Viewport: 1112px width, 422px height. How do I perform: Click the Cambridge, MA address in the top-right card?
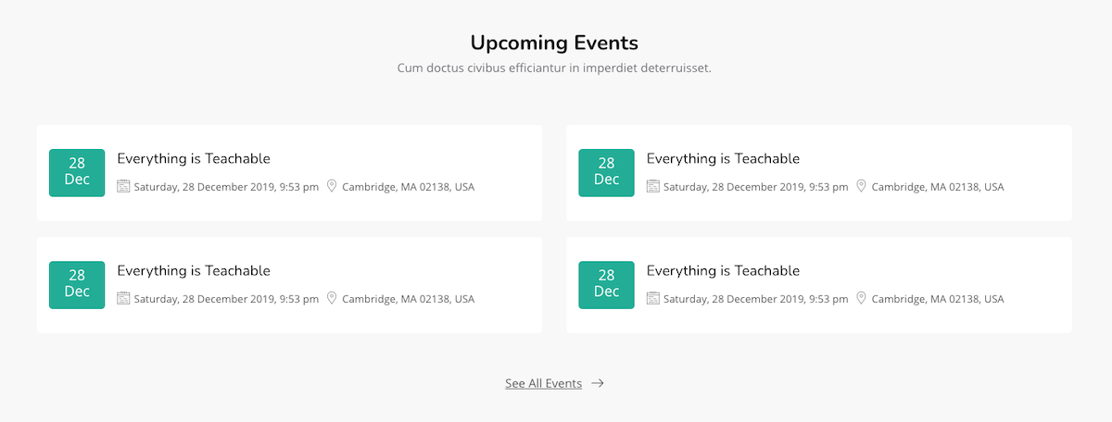[937, 187]
